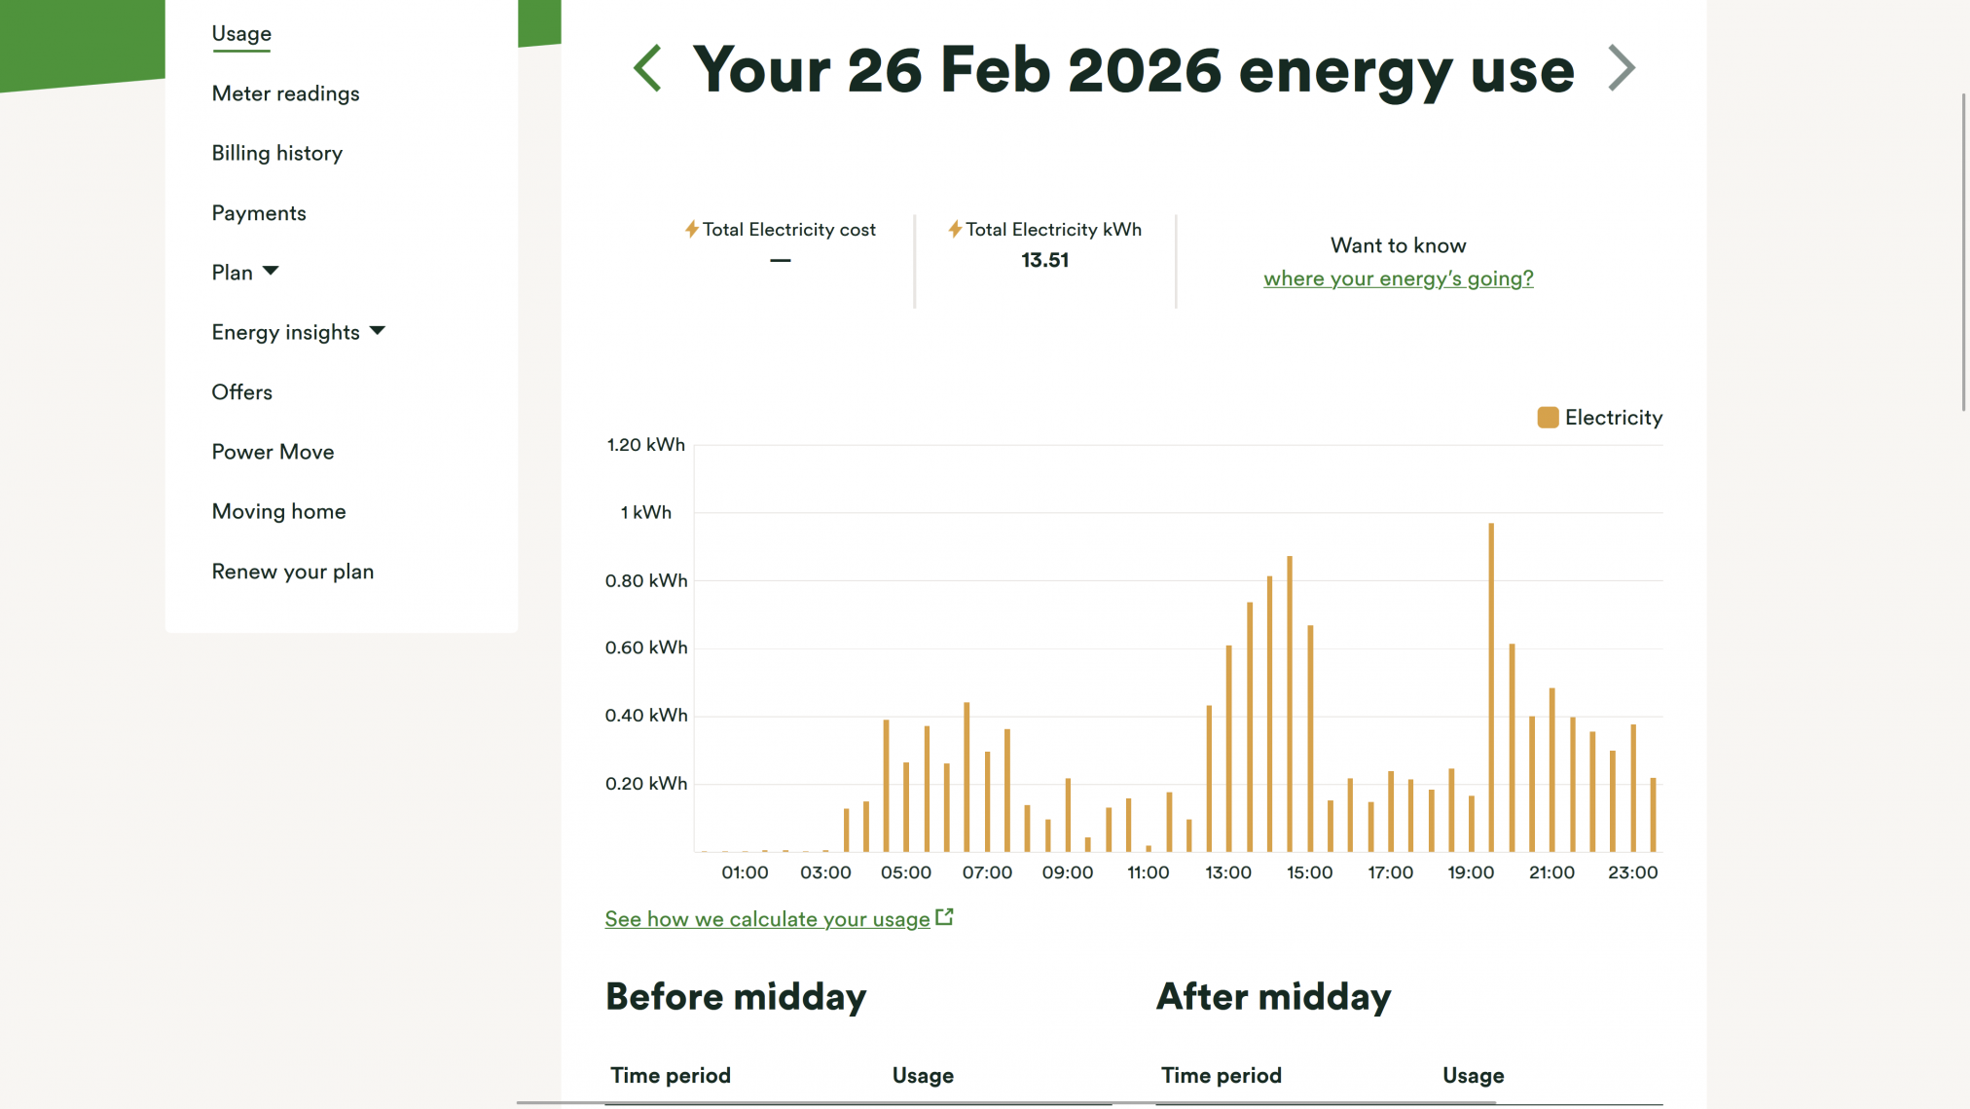This screenshot has width=1970, height=1109.
Task: Navigate to previous day using left chevron
Action: click(647, 67)
